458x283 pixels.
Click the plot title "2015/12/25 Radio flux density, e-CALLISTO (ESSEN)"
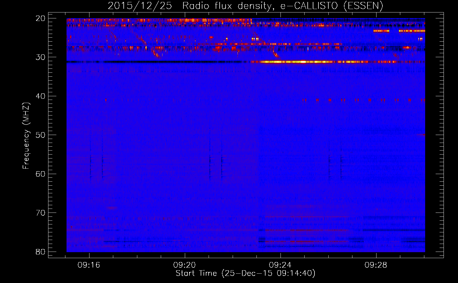245,6
